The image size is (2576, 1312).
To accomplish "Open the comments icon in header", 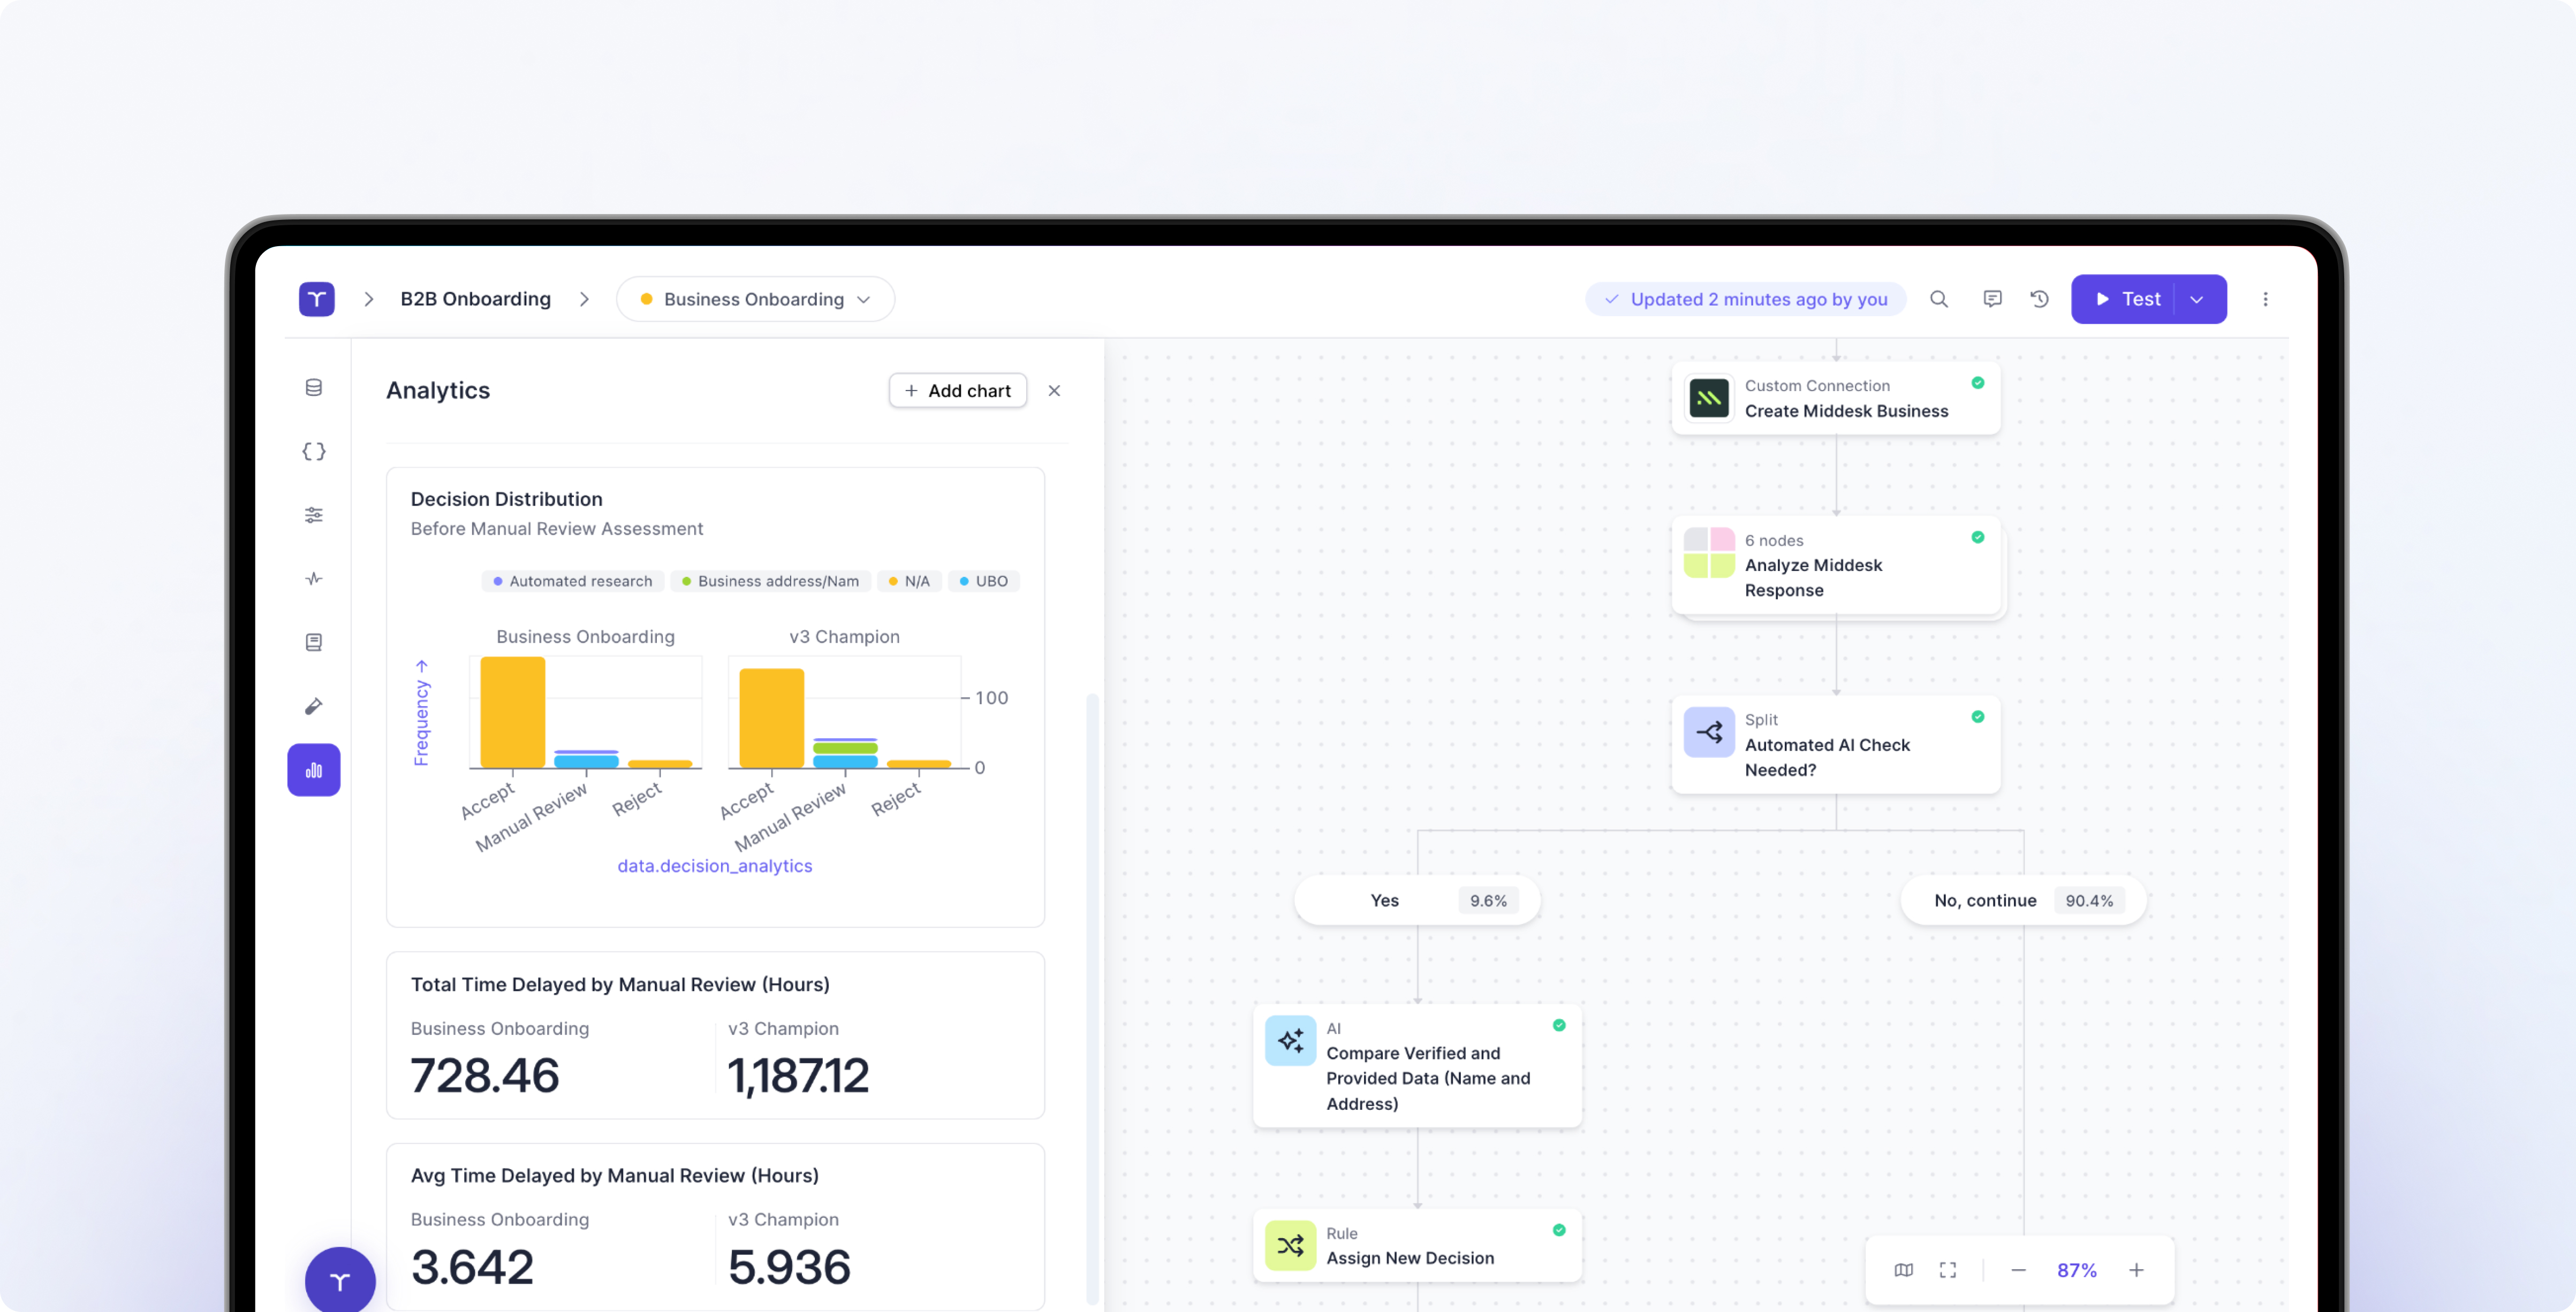I will click(1992, 299).
